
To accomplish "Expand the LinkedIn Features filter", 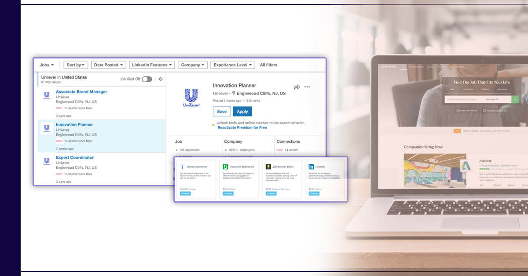I will tap(152, 65).
